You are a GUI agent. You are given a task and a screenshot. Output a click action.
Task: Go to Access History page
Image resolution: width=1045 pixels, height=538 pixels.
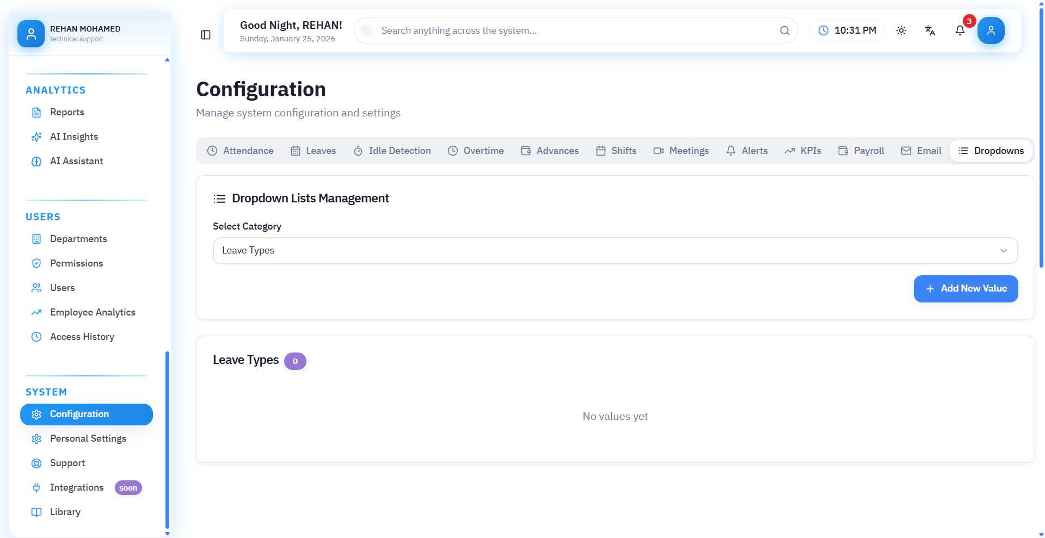tap(82, 337)
